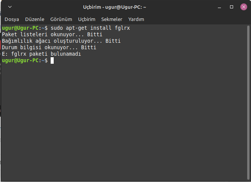Open the Dosya menu
The image size is (251, 182).
click(12, 19)
